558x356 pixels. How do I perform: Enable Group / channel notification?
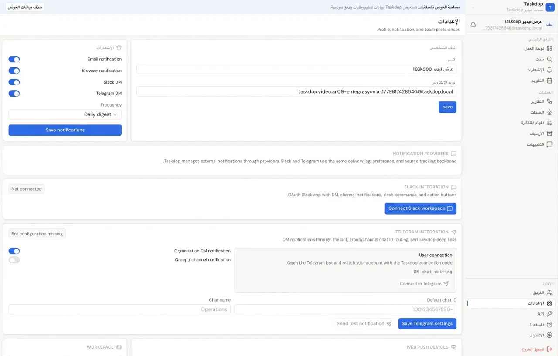click(14, 260)
